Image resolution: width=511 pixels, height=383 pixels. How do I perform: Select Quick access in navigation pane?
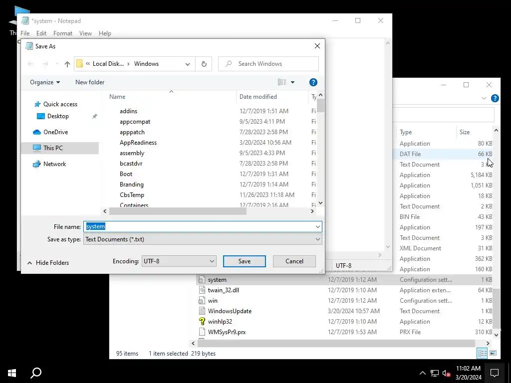tap(60, 104)
